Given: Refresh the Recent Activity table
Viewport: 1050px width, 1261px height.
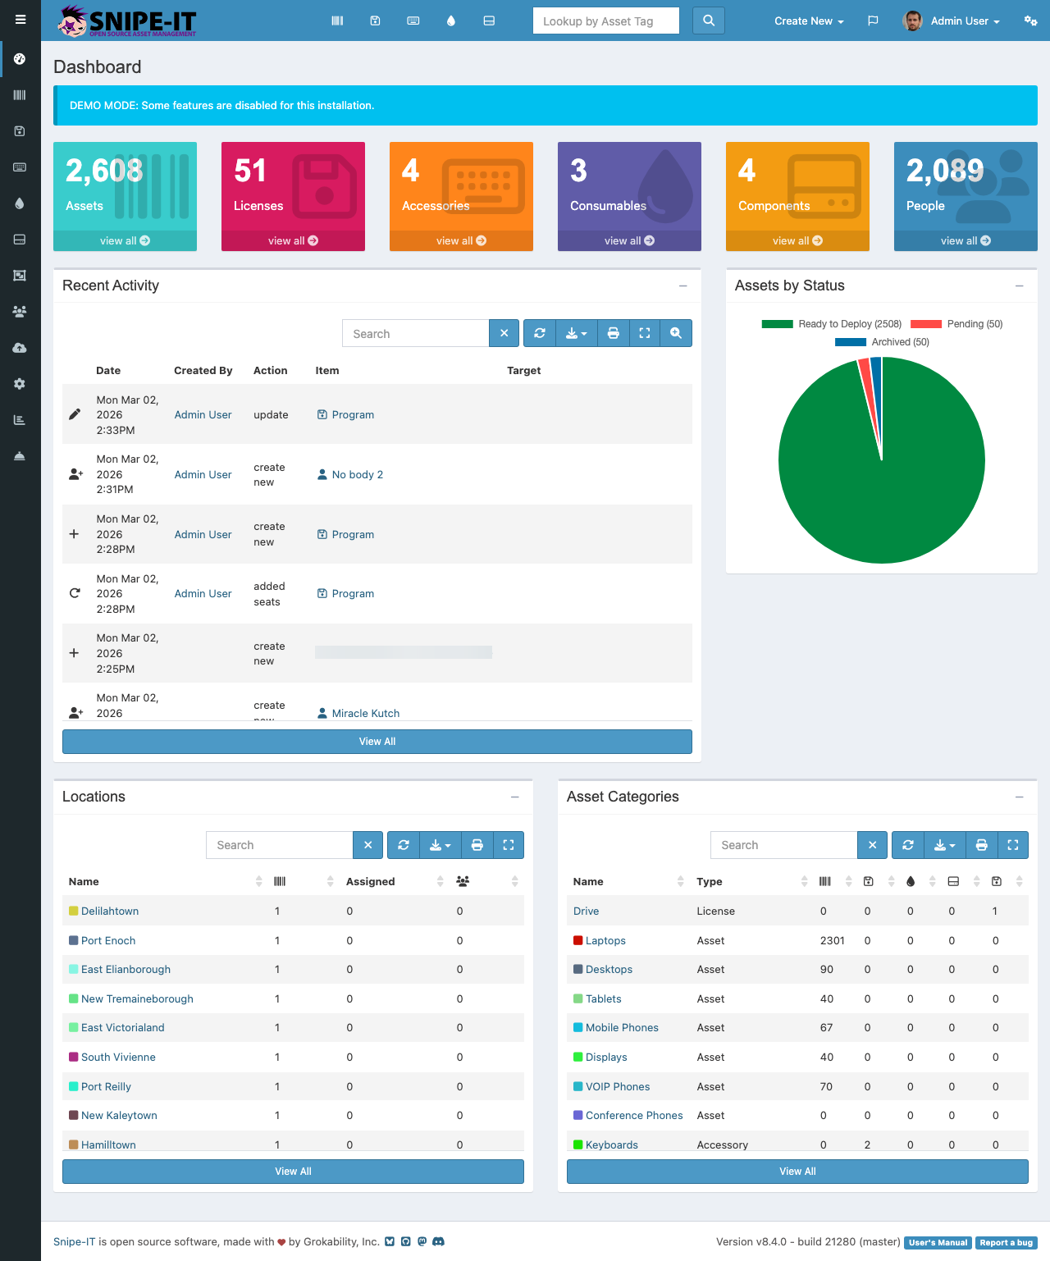Looking at the screenshot, I should 539,333.
